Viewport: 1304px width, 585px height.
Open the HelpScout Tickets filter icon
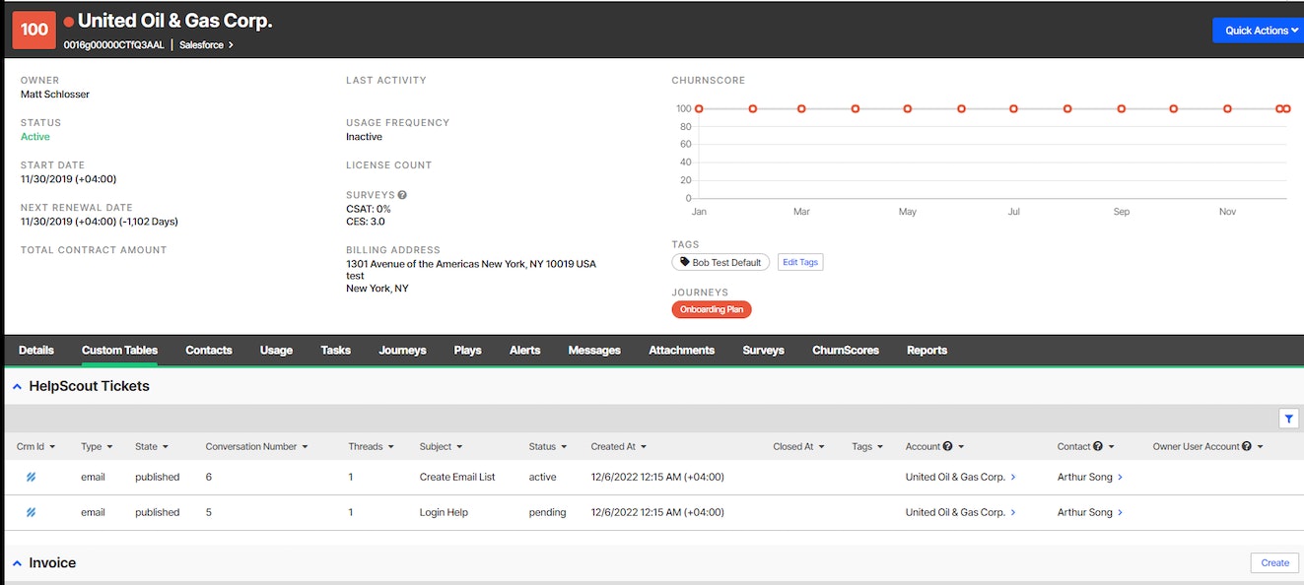click(1288, 419)
